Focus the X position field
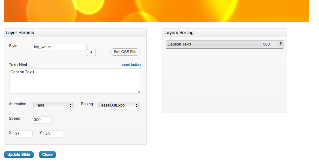The width and height of the screenshot is (319, 164). pos(23,134)
